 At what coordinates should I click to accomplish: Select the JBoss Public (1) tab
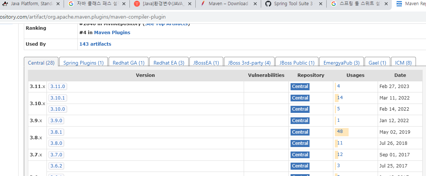click(x=297, y=63)
